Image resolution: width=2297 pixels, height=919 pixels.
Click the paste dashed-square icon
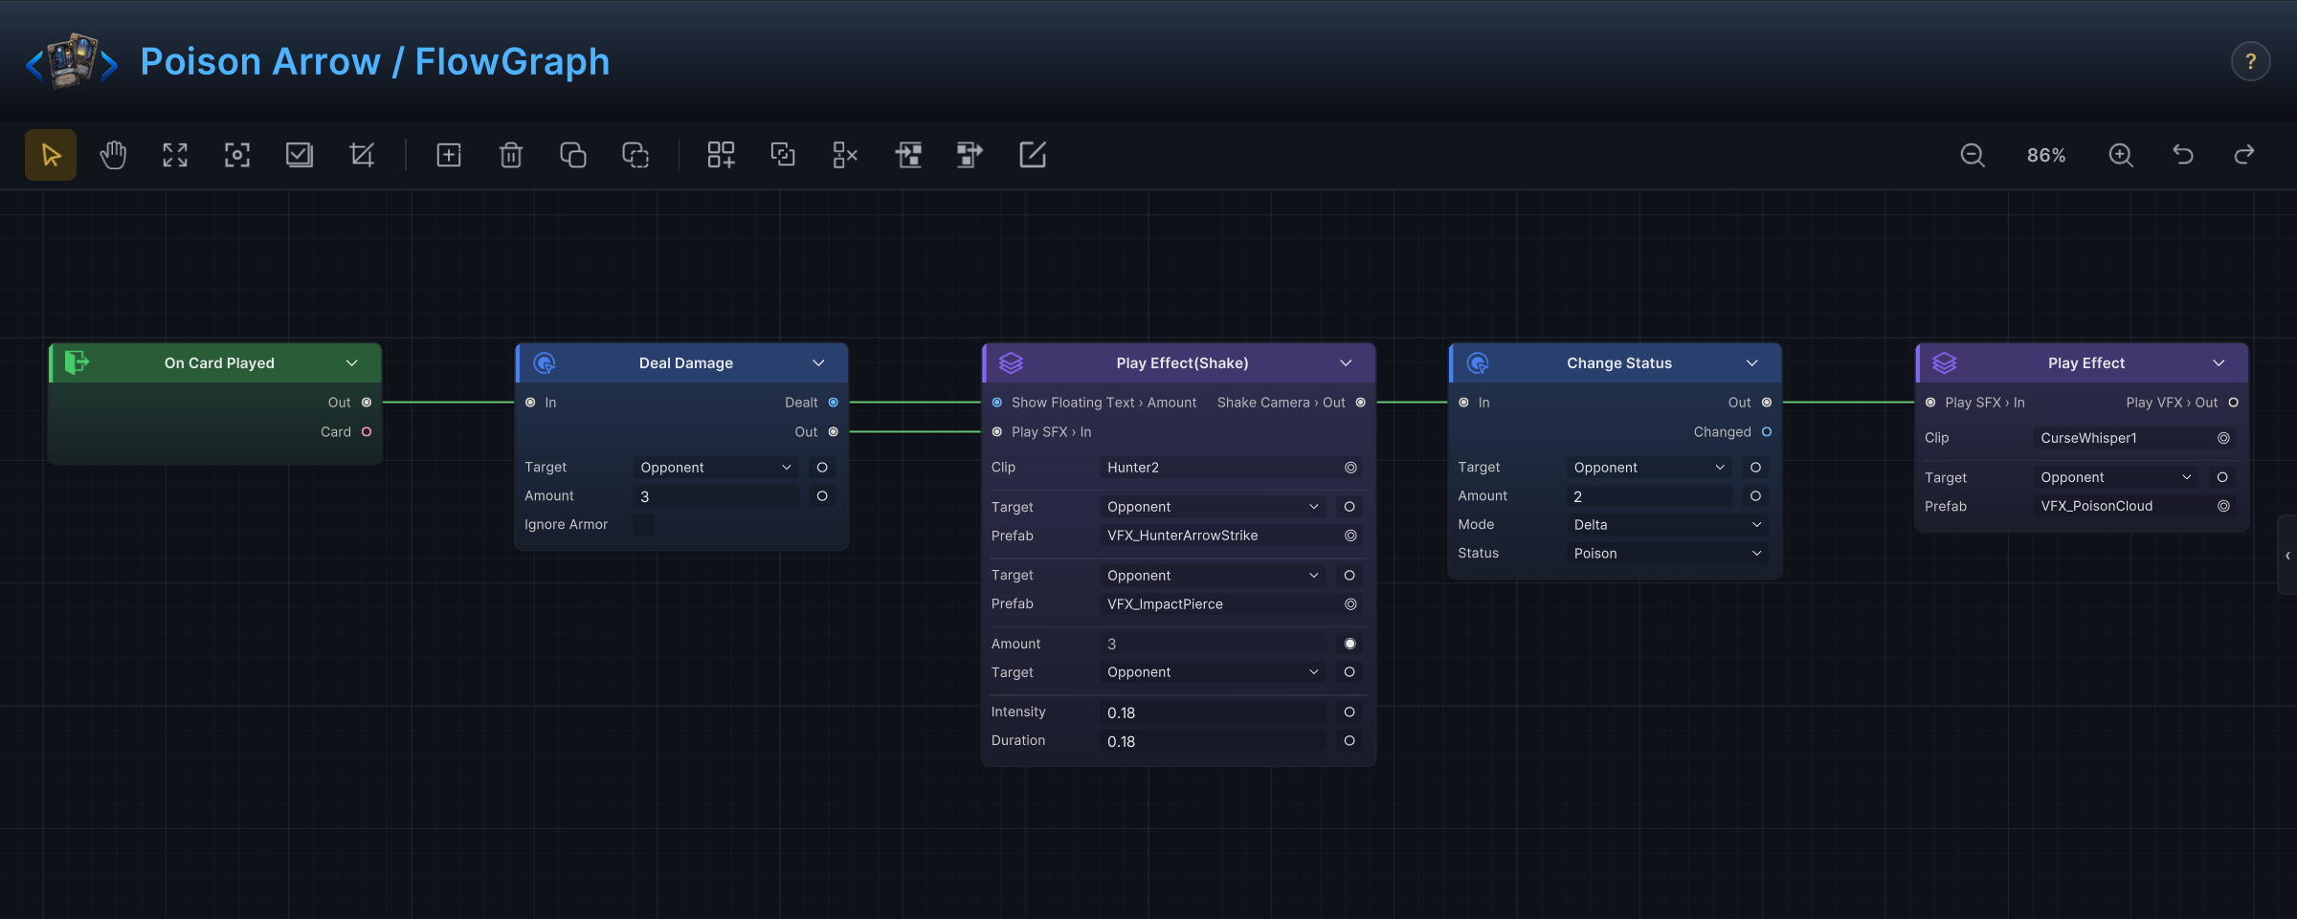tap(636, 155)
